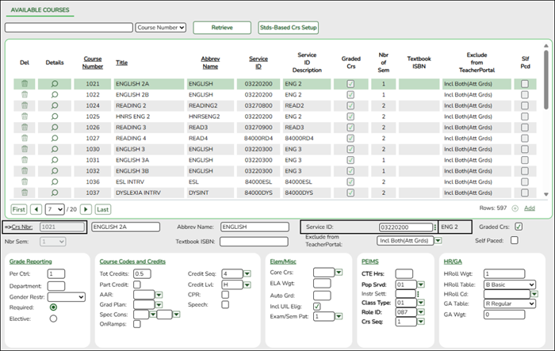Image resolution: width=555 pixels, height=351 pixels.
Task: Jump to Last page
Action: tap(102, 209)
